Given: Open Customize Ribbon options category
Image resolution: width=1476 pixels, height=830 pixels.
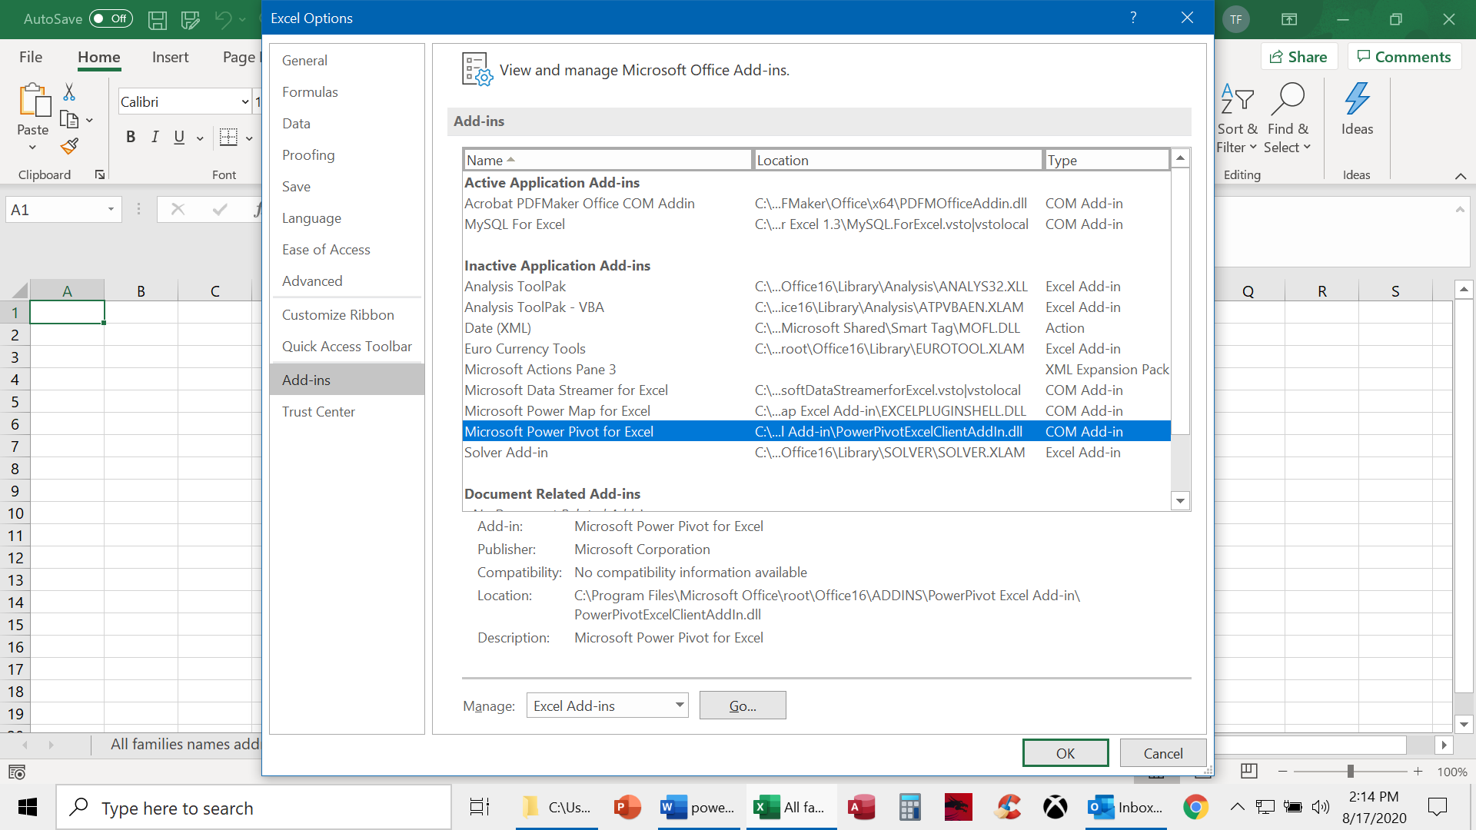Looking at the screenshot, I should 337,314.
